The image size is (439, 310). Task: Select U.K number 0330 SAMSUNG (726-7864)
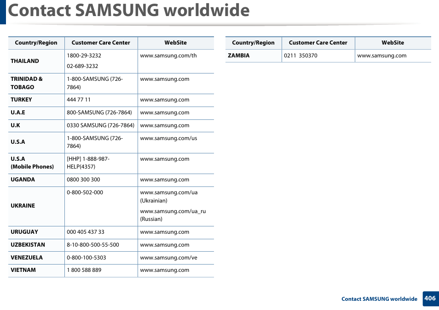[100, 125]
